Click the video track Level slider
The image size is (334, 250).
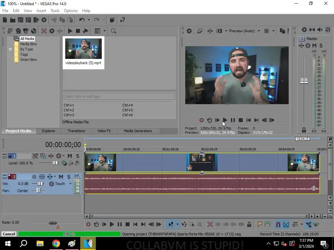tap(55, 163)
